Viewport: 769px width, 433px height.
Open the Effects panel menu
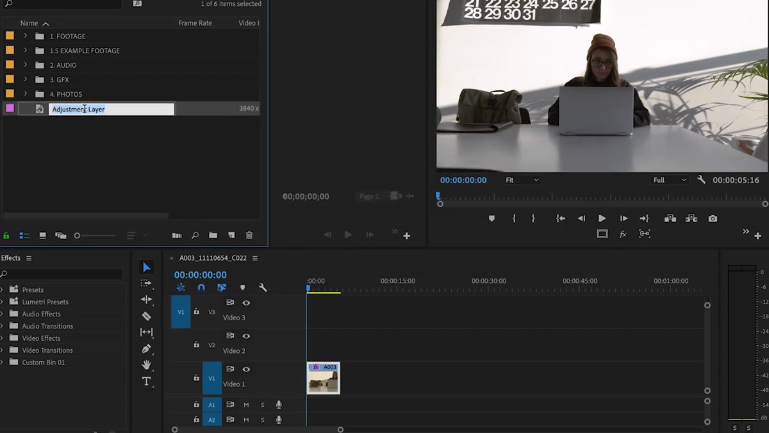pyautogui.click(x=29, y=258)
